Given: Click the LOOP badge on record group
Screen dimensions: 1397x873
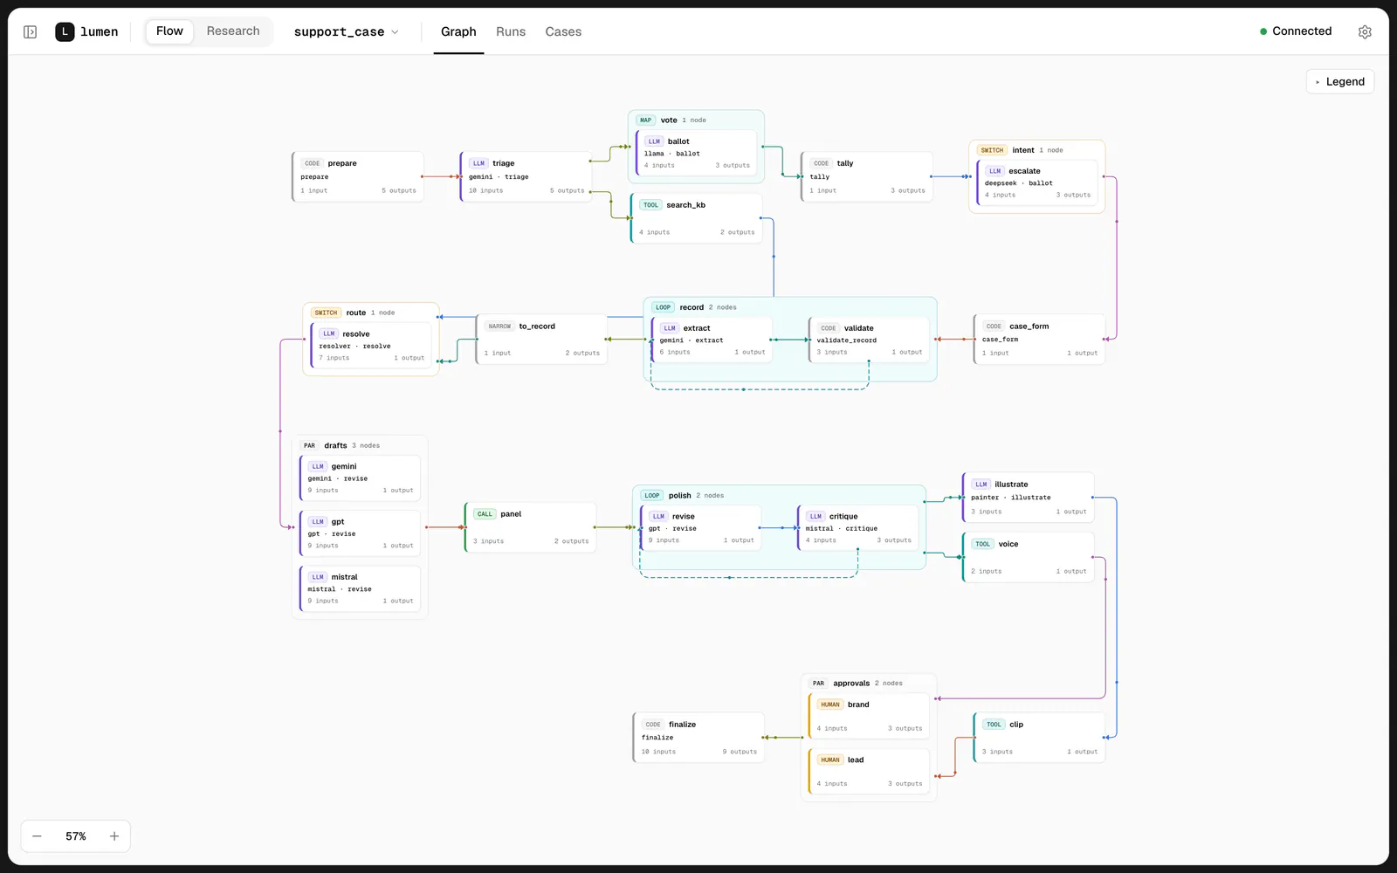Looking at the screenshot, I should (664, 307).
